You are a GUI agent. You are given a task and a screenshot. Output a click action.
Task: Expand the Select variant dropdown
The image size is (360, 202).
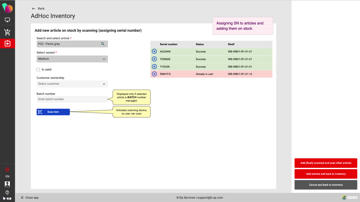point(72,59)
